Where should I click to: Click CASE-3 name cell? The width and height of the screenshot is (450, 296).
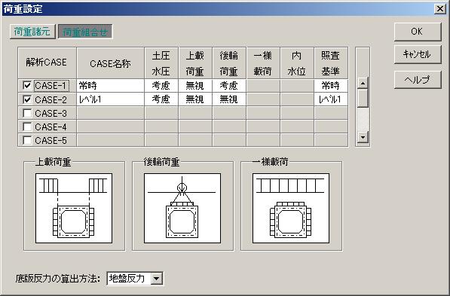click(110, 113)
